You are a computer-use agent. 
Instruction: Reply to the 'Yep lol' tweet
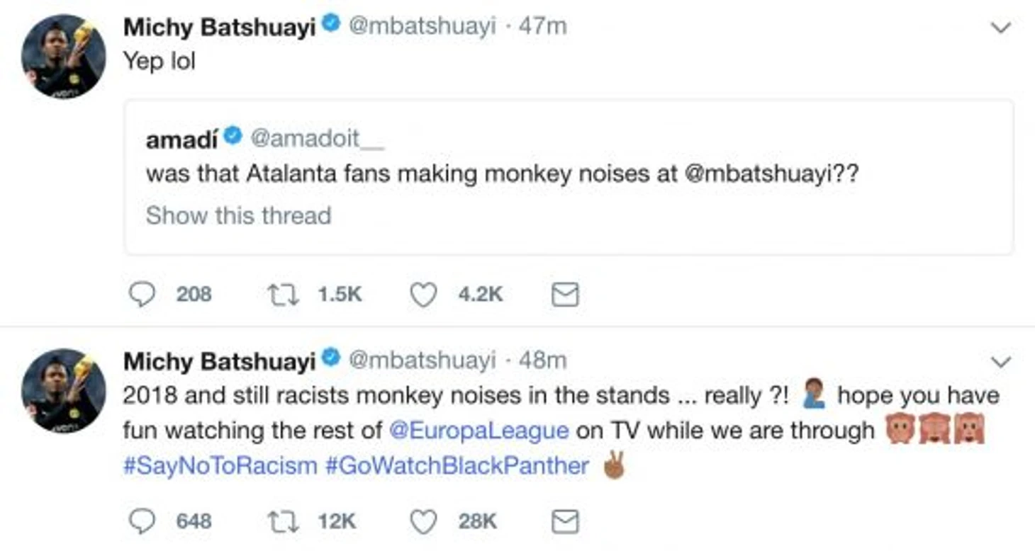coord(142,295)
